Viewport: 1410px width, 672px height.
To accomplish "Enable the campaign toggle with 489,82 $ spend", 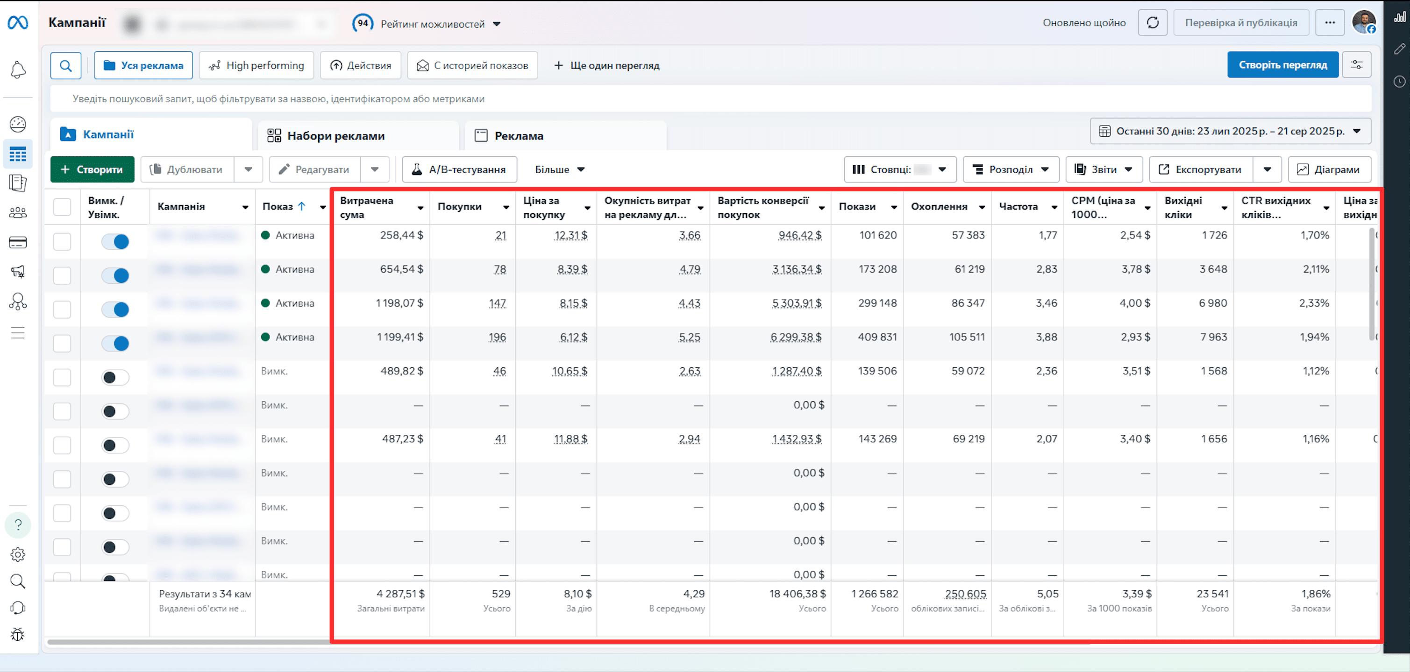I will click(115, 377).
